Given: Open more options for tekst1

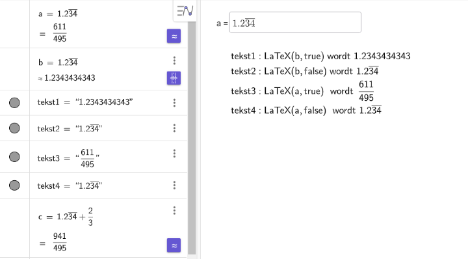Looking at the screenshot, I should [174, 103].
